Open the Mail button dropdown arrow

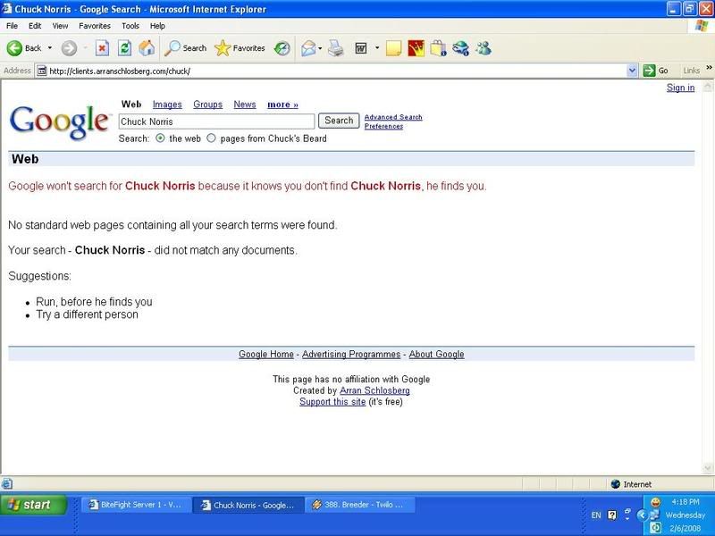pos(320,48)
